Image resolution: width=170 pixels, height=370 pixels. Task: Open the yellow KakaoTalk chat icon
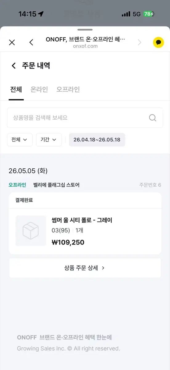(159, 43)
